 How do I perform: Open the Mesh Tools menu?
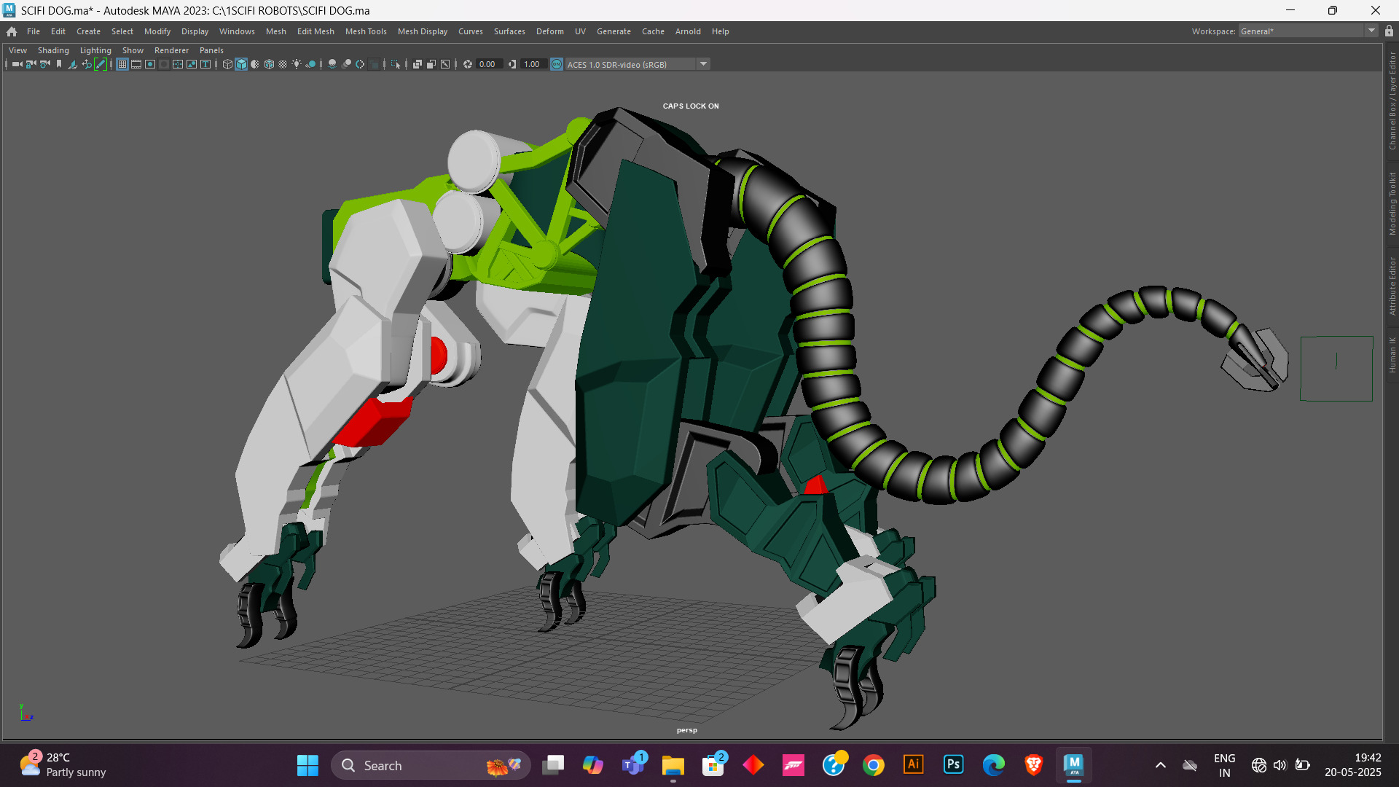coord(366,31)
